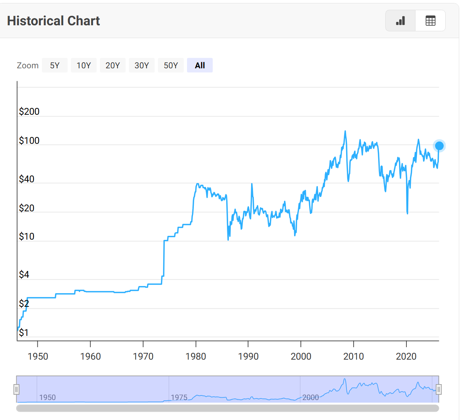Click the 1980 x-axis label
Image resolution: width=463 pixels, height=420 pixels.
tap(196, 357)
